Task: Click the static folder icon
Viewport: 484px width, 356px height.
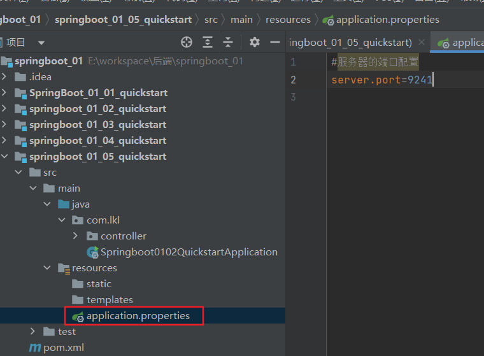Action: (x=78, y=284)
